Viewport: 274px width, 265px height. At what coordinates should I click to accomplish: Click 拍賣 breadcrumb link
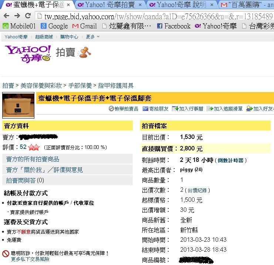(x=8, y=86)
